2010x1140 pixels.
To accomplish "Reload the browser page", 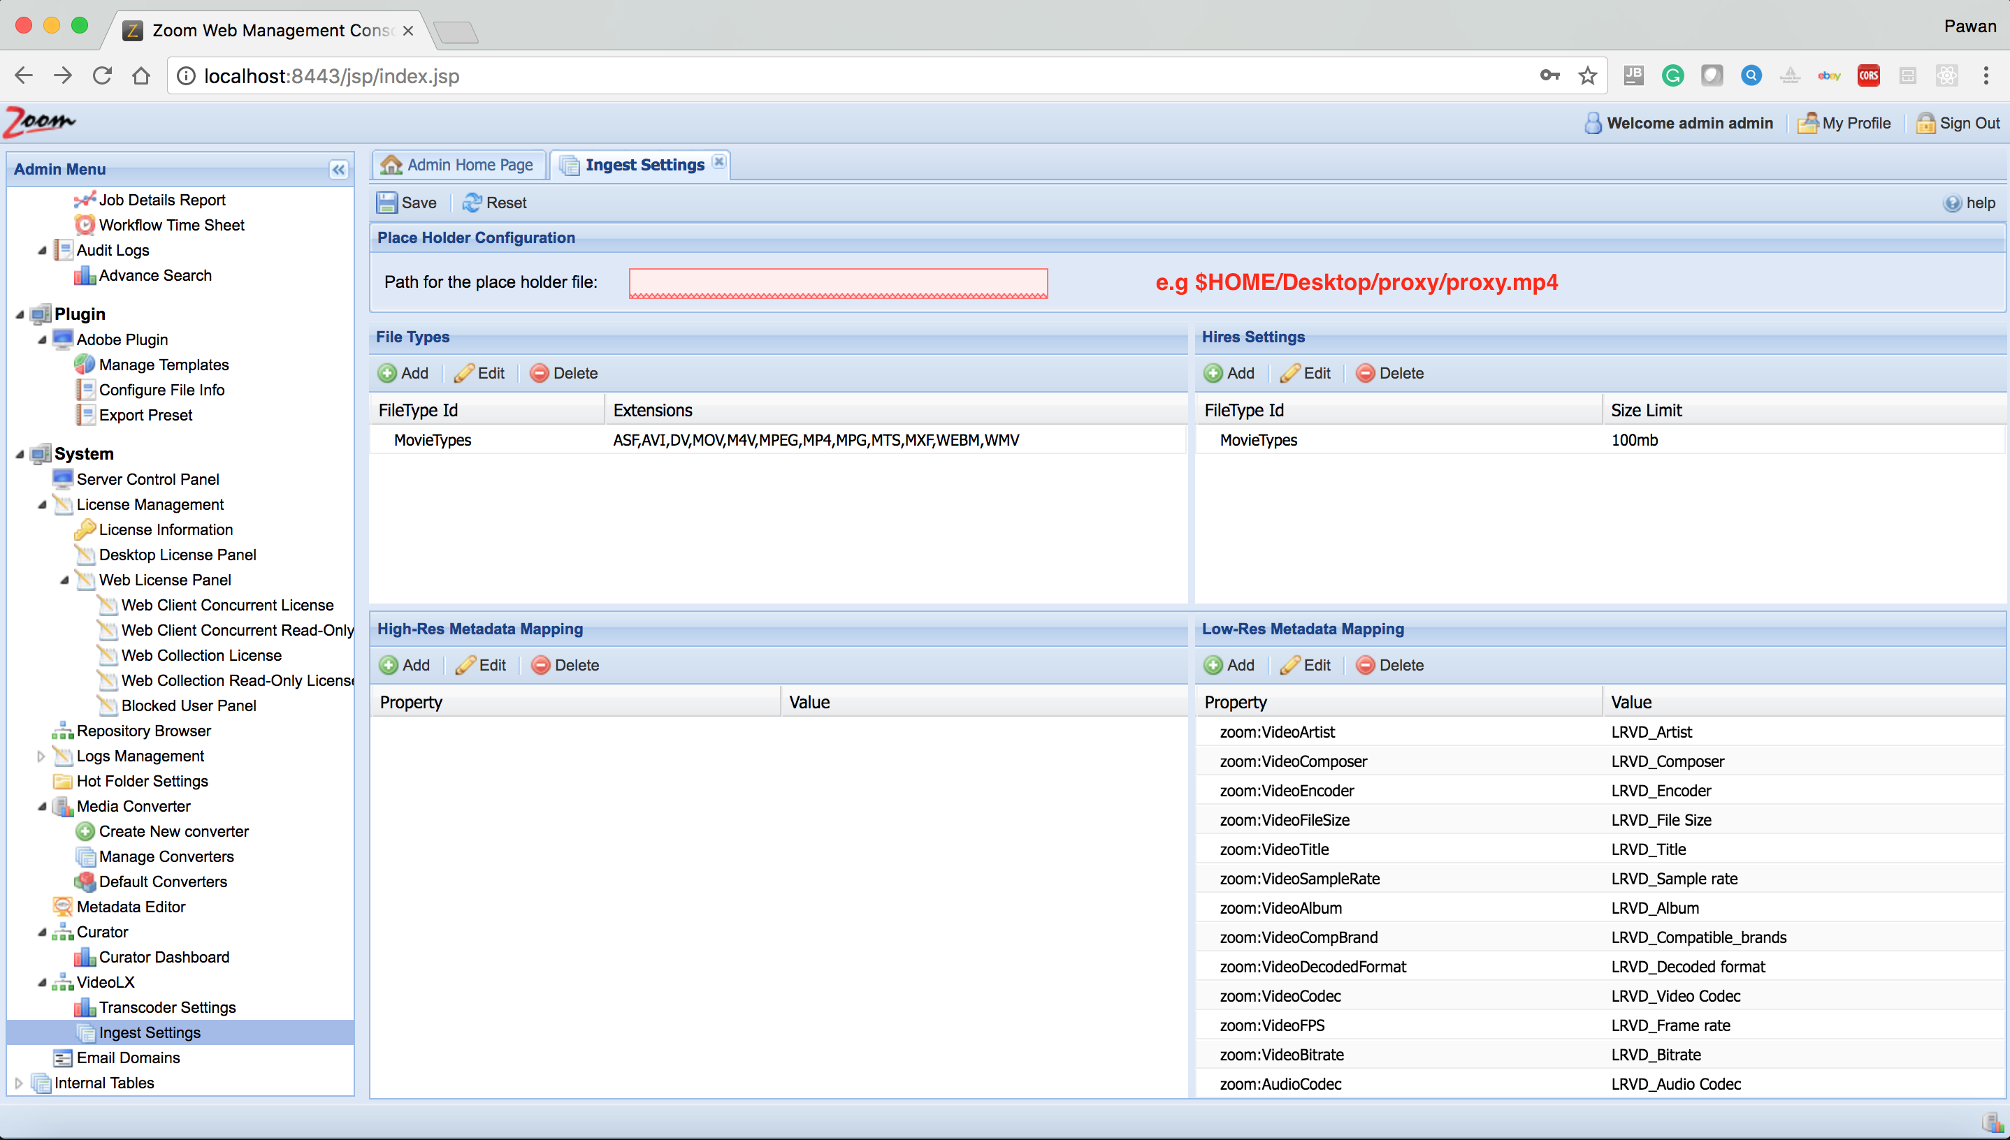I will point(103,76).
